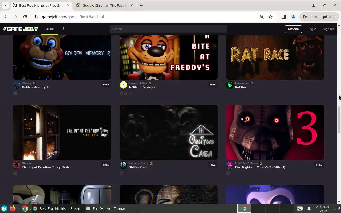The image size is (341, 213).
Task: Click the A Bite at Freddy's title
Action: tap(142, 87)
